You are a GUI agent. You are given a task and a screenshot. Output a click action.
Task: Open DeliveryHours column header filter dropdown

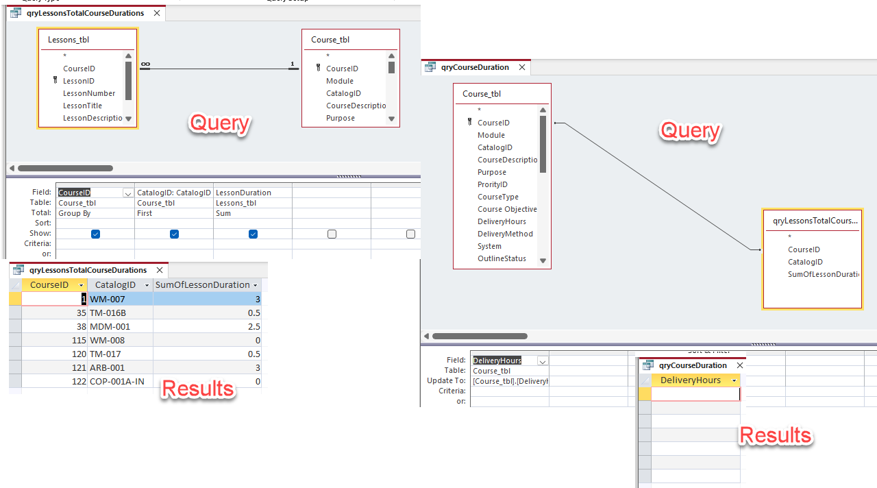734,380
